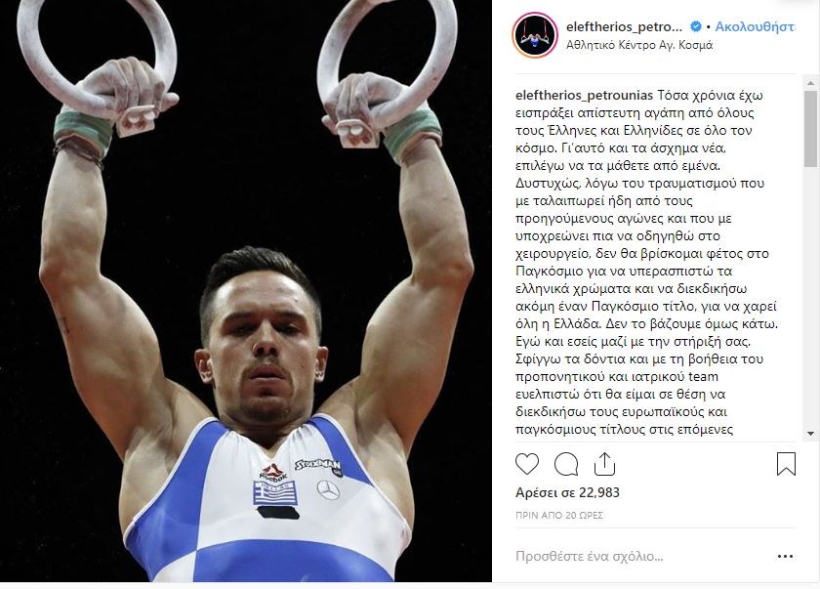
Task: Open post timestamp ΠΡΙΝ ΑΠΟ 20 ΩΡΕΣ
Action: pos(559,515)
